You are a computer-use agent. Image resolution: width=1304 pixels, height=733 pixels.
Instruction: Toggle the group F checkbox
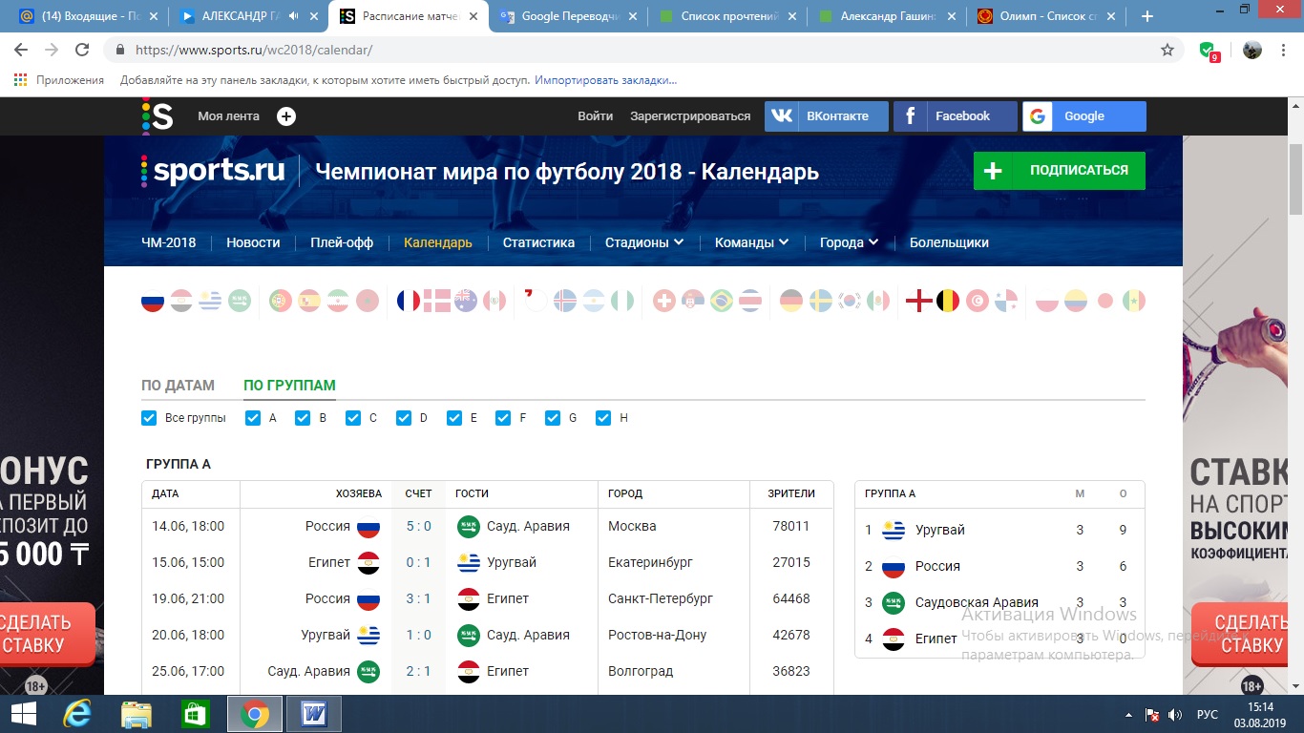tap(503, 418)
